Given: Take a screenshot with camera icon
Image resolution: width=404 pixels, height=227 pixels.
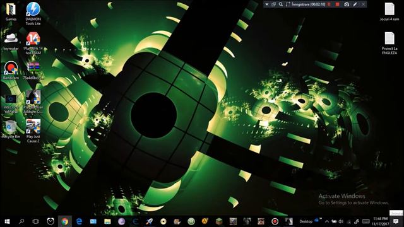Looking at the screenshot, I should (x=347, y=4).
